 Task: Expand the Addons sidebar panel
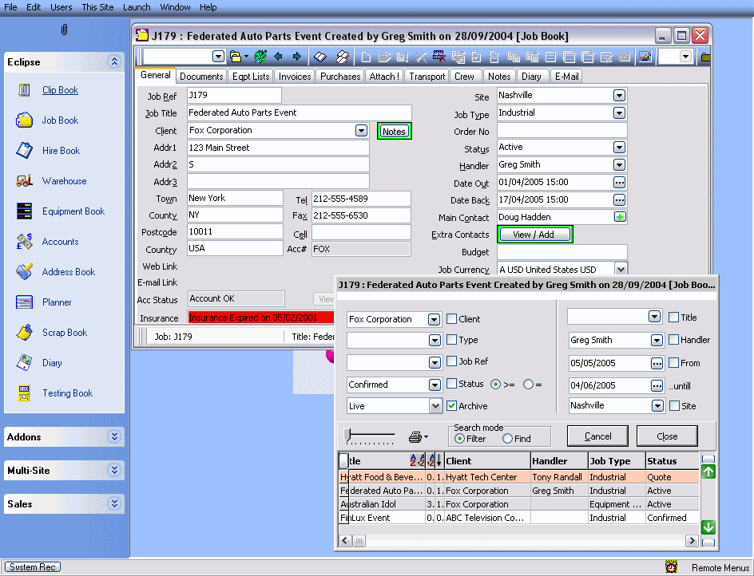click(x=114, y=436)
